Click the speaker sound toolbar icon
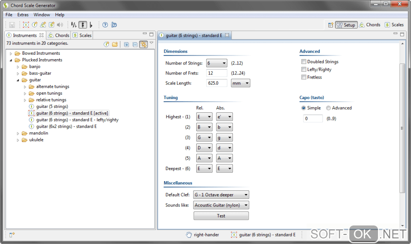Image resolution: width=411 pixels, height=244 pixels. (x=60, y=25)
